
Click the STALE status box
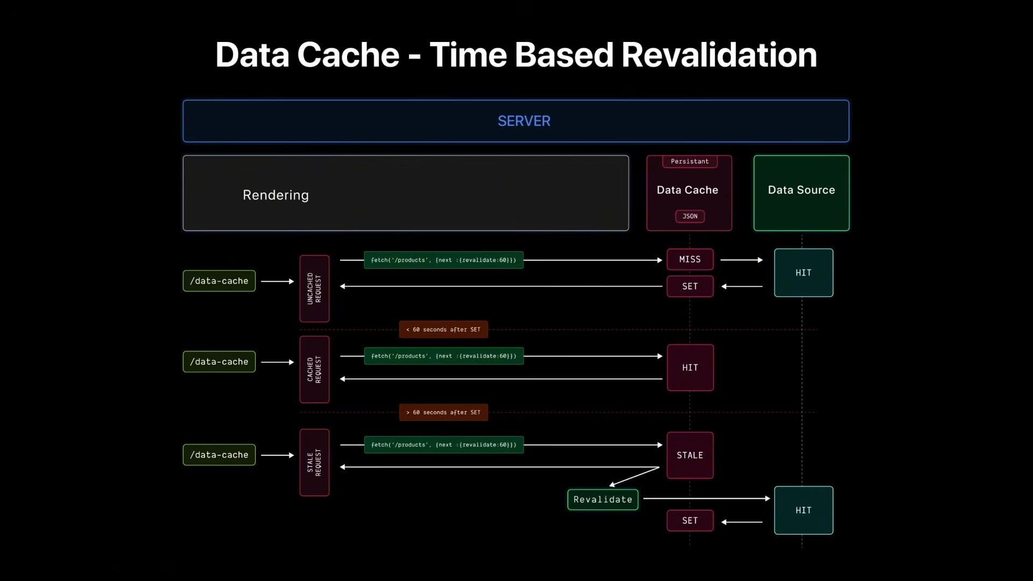[x=690, y=455]
